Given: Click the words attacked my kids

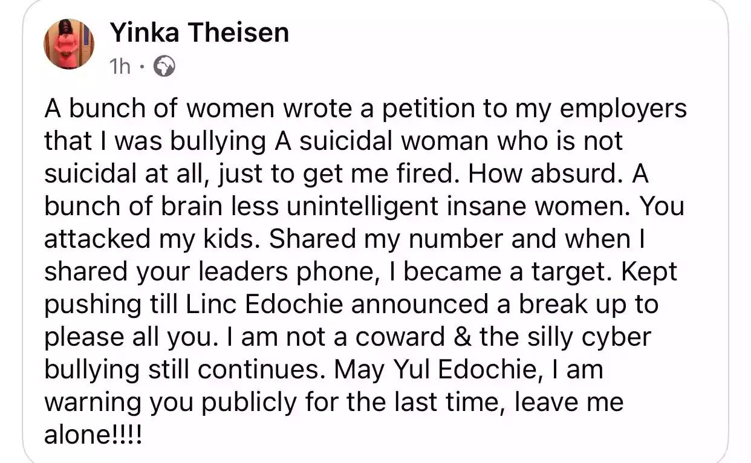Looking at the screenshot, I should tap(152, 239).
